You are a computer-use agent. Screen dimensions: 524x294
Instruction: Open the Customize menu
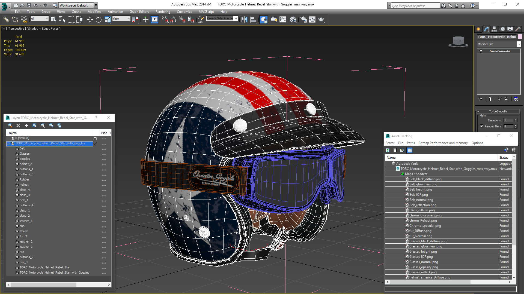tap(184, 12)
